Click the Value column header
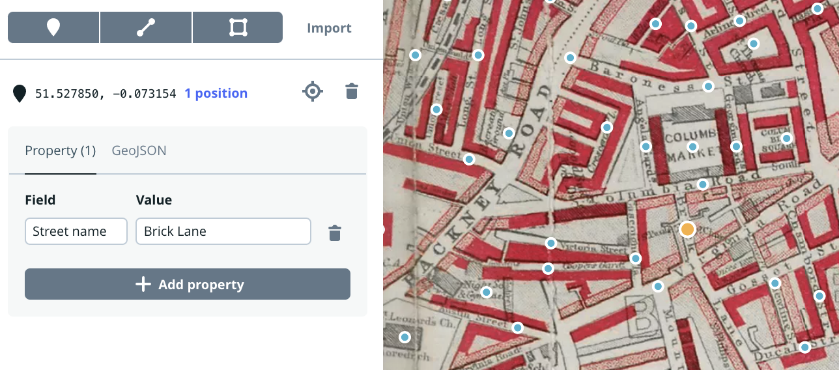839x370 pixels. [x=154, y=200]
